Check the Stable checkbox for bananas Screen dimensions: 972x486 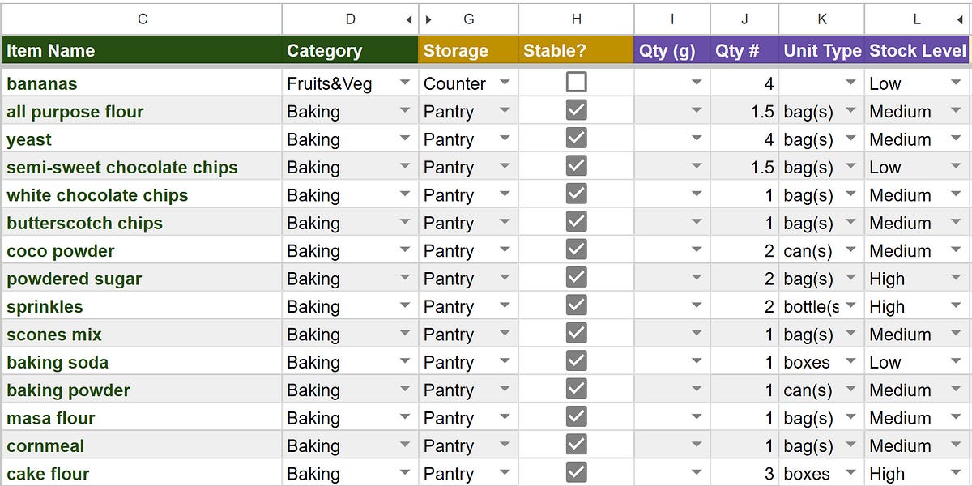tap(577, 83)
